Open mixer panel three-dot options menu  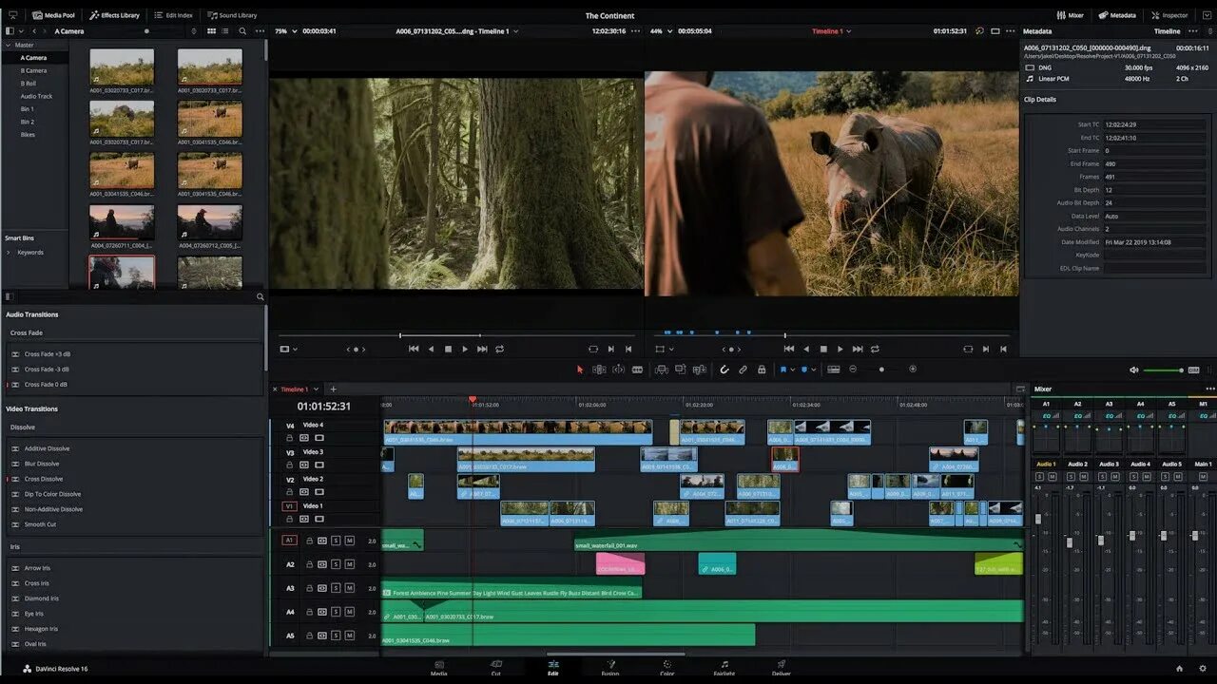[1209, 389]
